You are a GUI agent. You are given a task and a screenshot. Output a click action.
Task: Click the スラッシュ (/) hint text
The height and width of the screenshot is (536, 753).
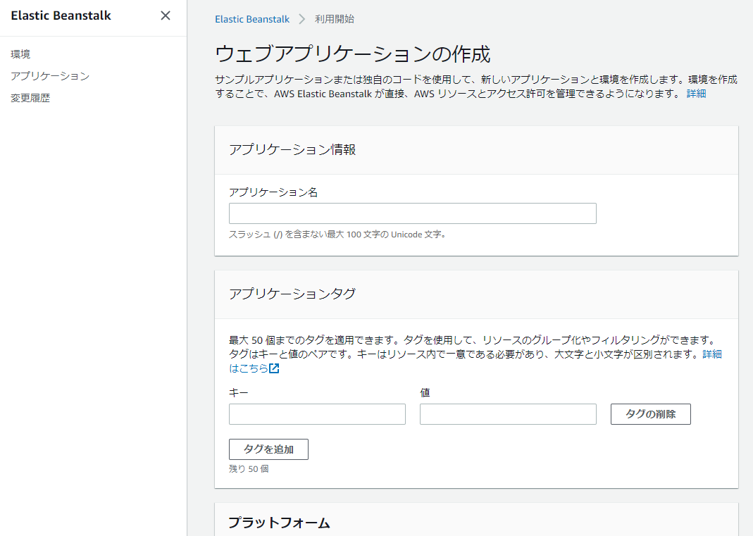coord(337,235)
